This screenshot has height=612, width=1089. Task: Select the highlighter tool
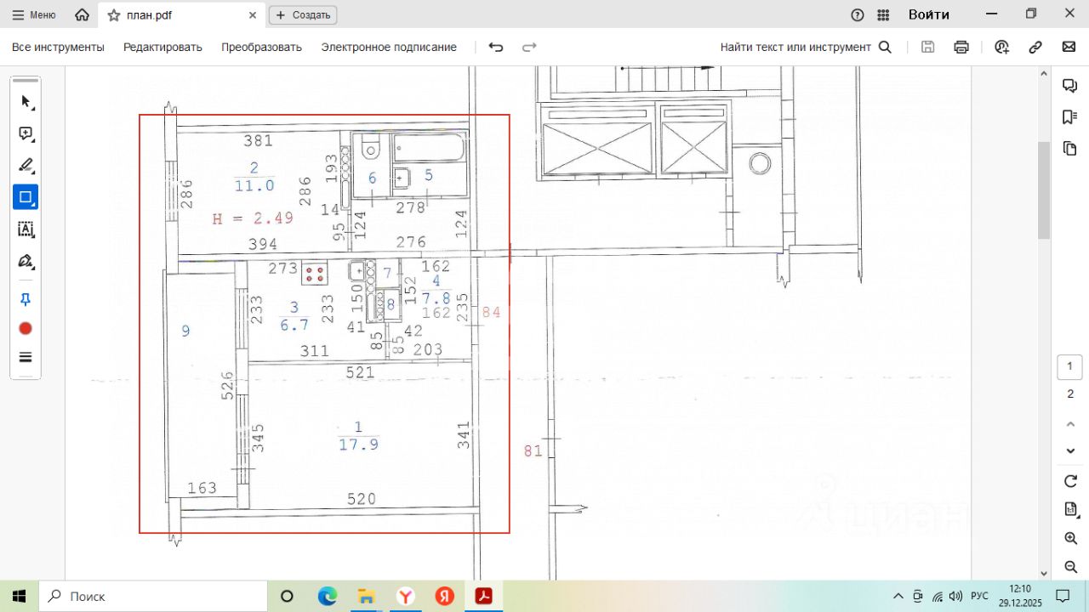tap(26, 165)
